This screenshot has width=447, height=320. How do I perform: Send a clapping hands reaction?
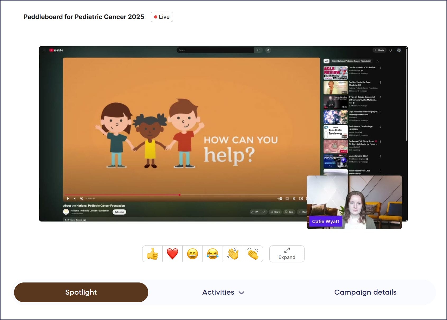[253, 254]
